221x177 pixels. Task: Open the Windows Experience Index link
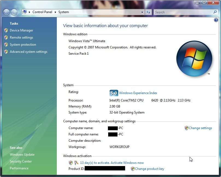[x=138, y=93]
